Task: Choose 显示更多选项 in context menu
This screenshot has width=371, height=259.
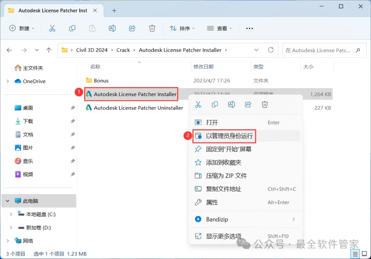Action: pos(246,236)
